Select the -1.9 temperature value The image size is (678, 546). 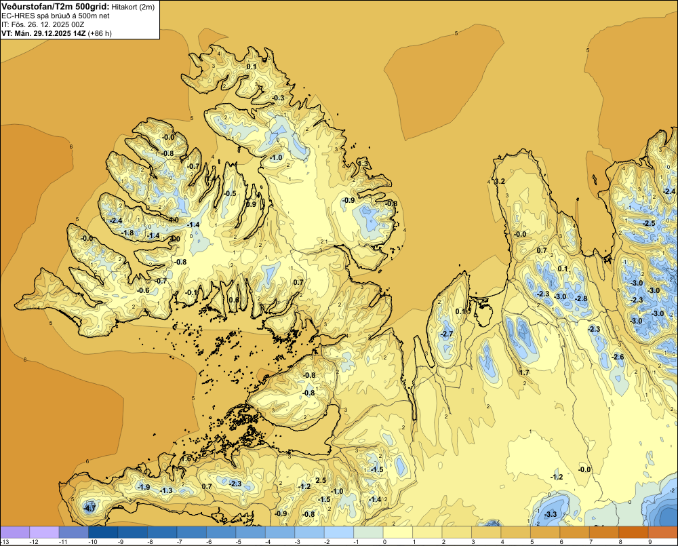pos(144,487)
